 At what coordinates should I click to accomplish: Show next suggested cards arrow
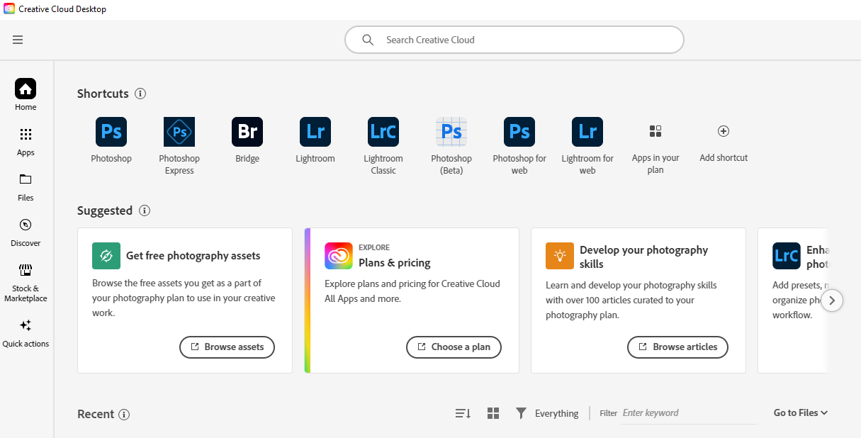tap(832, 301)
